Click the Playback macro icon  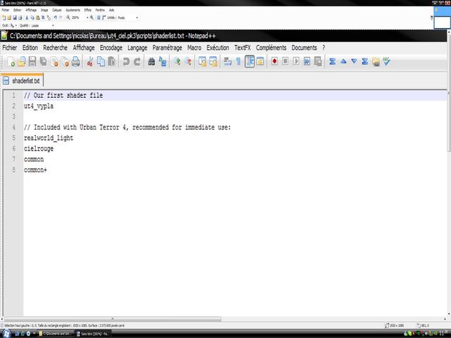(296, 61)
